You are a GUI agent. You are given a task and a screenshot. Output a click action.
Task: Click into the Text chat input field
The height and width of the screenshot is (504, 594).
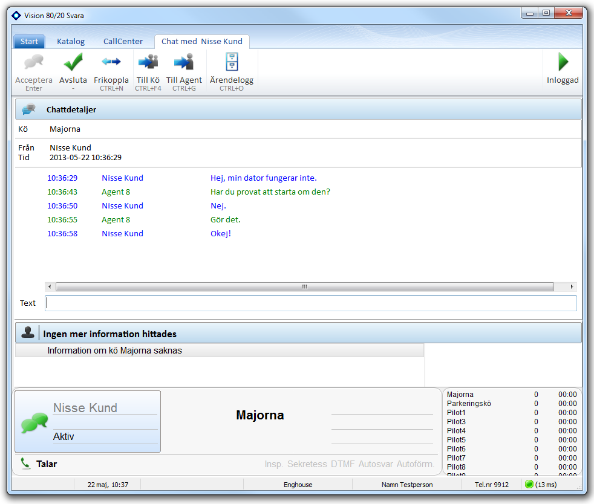click(x=311, y=303)
